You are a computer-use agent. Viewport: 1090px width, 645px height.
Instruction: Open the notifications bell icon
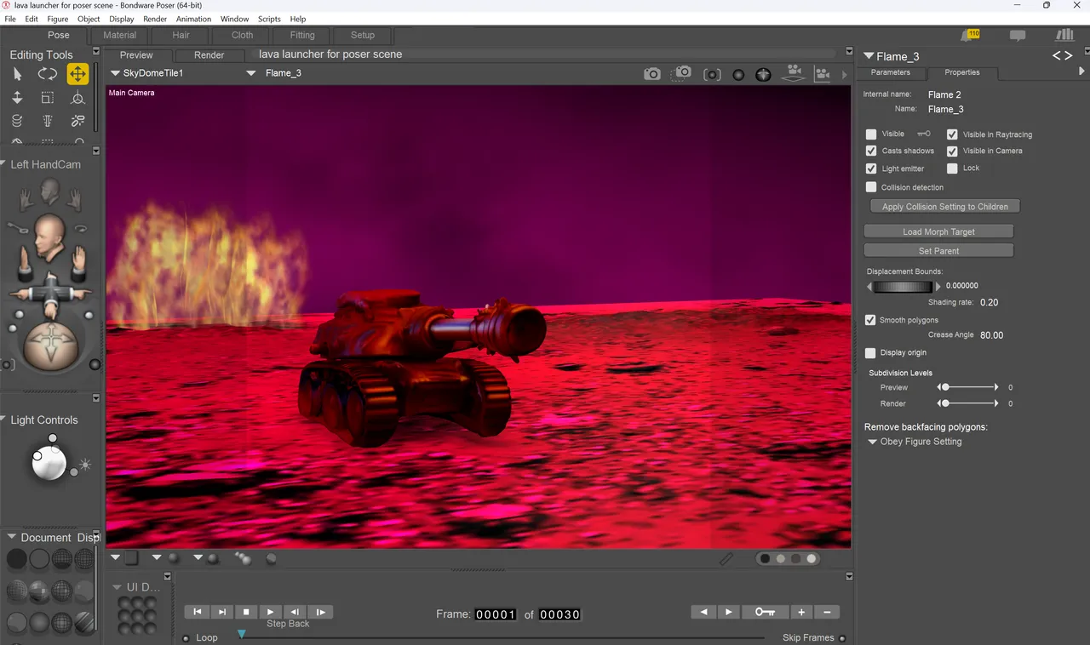(x=970, y=35)
